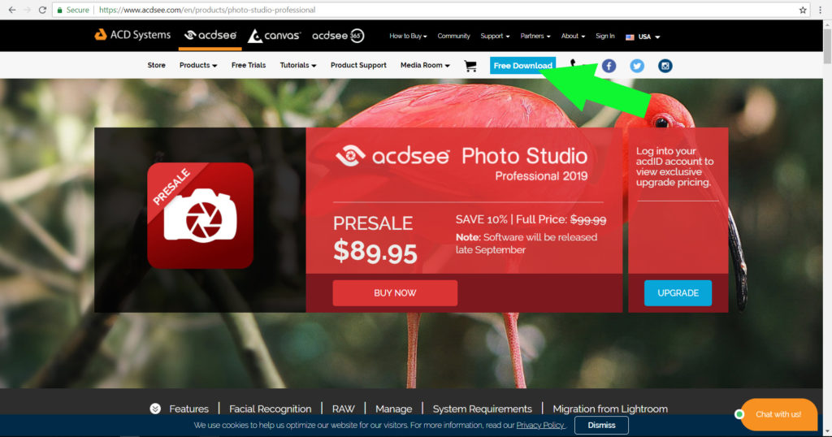
Task: Expand the Support dropdown
Action: click(495, 36)
